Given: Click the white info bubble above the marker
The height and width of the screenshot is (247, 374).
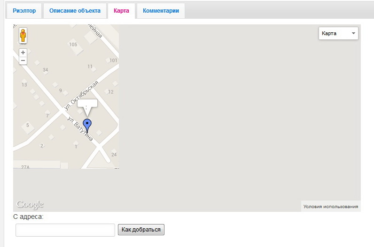Looking at the screenshot, I should (87, 105).
